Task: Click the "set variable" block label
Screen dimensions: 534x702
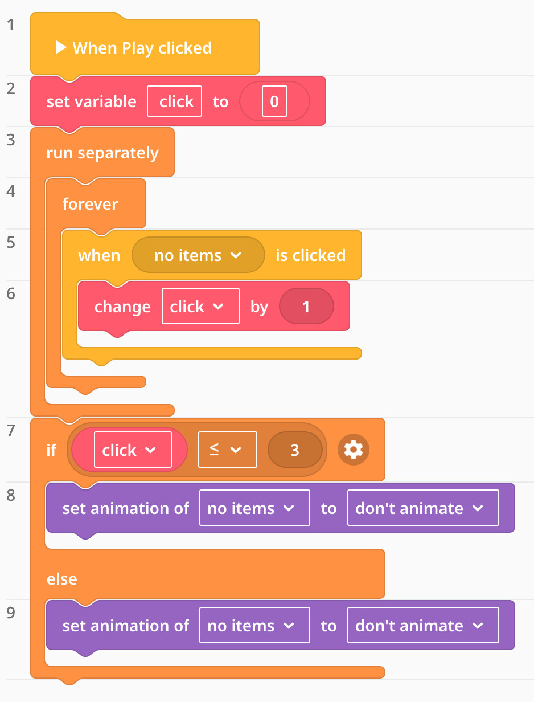Action: point(91,101)
